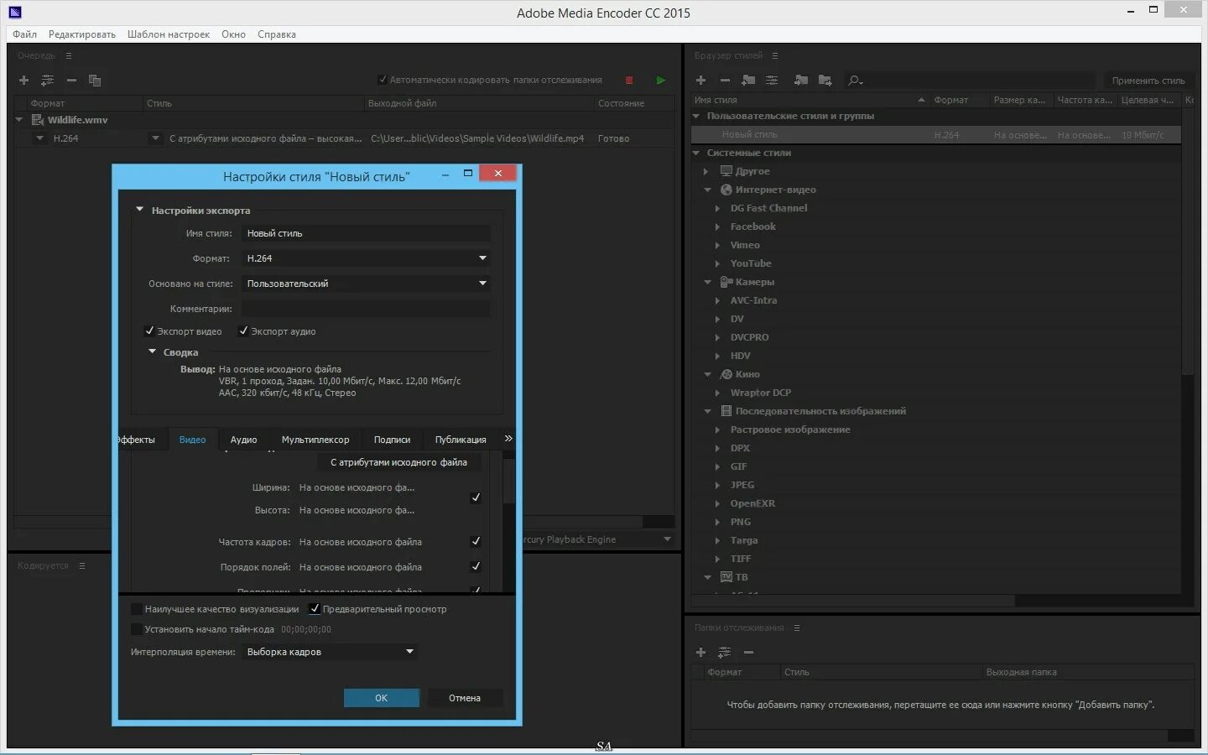The height and width of the screenshot is (755, 1208).
Task: Open Watch Folders panel menu icon
Action: tap(797, 627)
